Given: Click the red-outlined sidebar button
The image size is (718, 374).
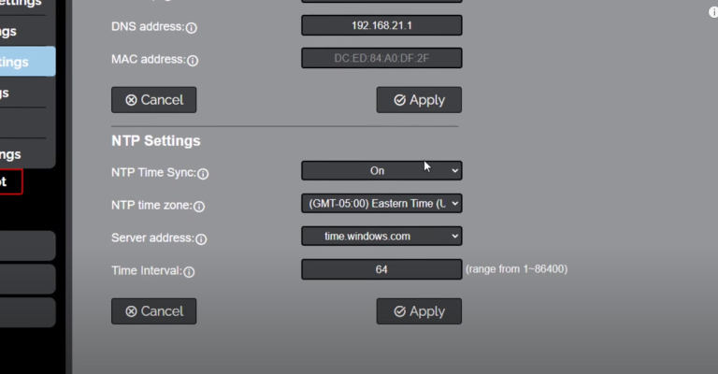Looking at the screenshot, I should tap(10, 181).
